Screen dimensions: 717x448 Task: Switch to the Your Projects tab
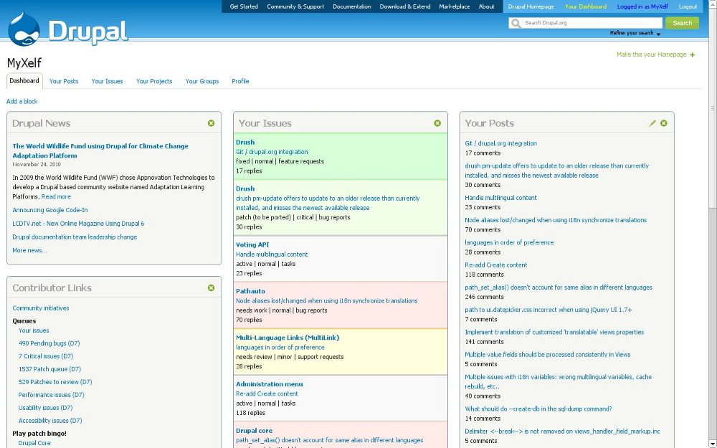point(154,82)
